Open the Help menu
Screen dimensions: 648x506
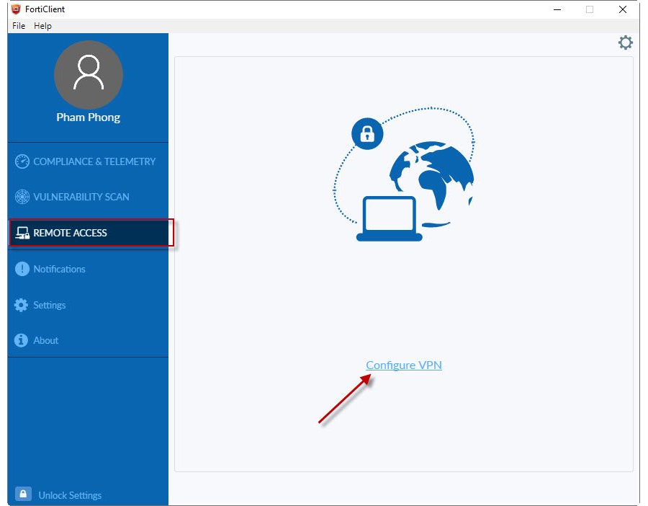(x=43, y=26)
